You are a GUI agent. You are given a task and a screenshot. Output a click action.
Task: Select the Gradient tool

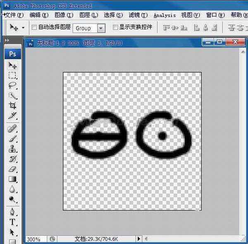[13, 179]
